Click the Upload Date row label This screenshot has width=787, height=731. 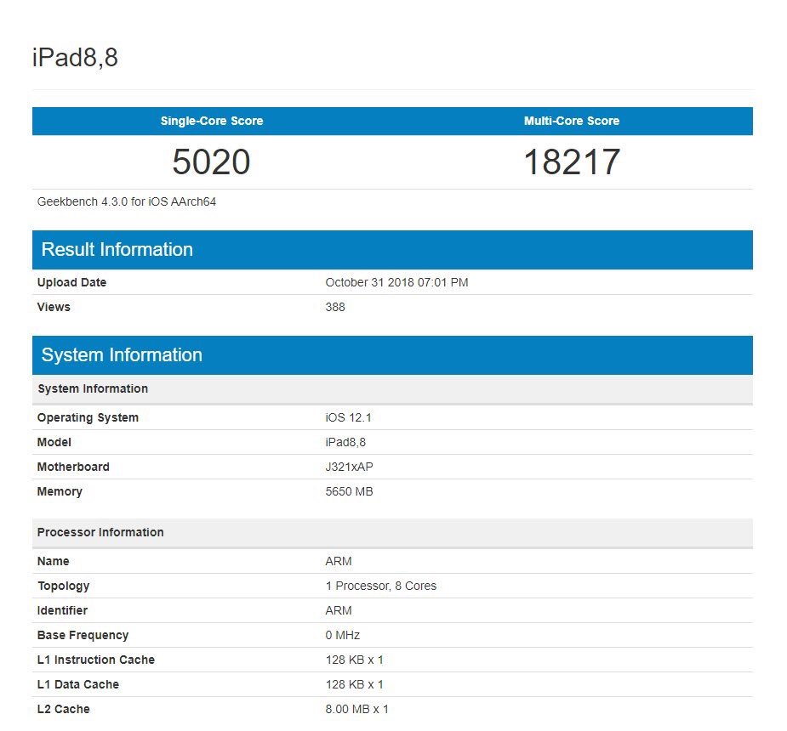[x=72, y=282]
